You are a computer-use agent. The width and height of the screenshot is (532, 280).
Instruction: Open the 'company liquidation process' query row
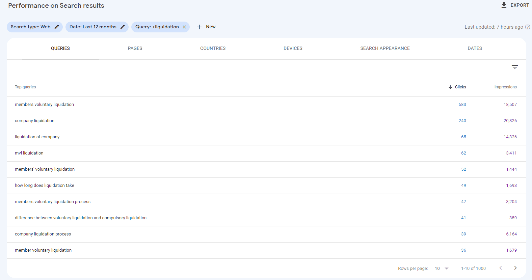pos(43,234)
